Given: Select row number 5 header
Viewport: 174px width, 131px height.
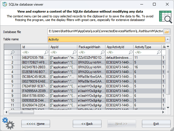Looking at the screenshot, I should tap(12, 77).
